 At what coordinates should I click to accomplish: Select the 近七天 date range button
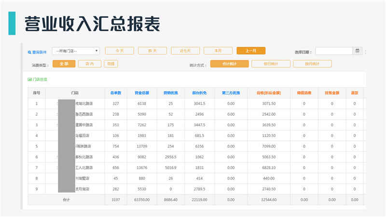(x=185, y=51)
